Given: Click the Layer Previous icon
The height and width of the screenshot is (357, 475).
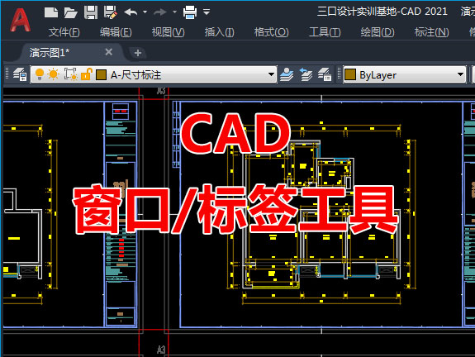Looking at the screenshot, I should [306, 74].
